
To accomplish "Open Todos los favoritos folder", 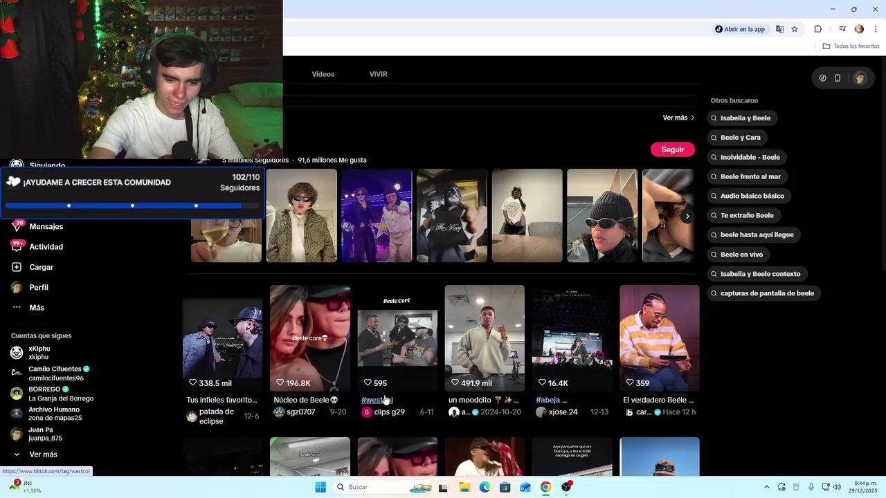I will point(851,46).
